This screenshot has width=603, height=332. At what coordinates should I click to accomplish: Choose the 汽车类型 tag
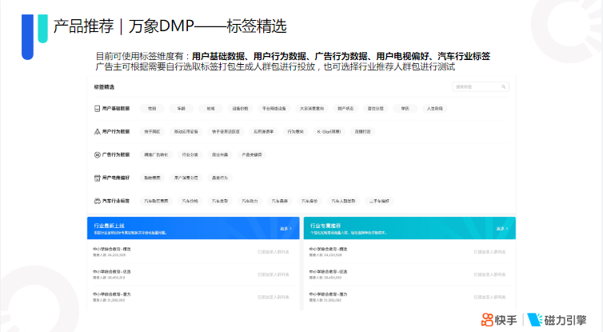[x=220, y=202]
